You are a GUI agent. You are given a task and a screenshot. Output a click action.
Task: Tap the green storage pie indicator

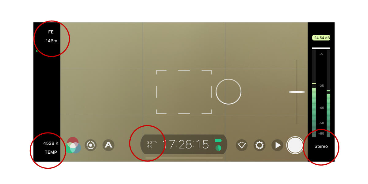(x=218, y=148)
